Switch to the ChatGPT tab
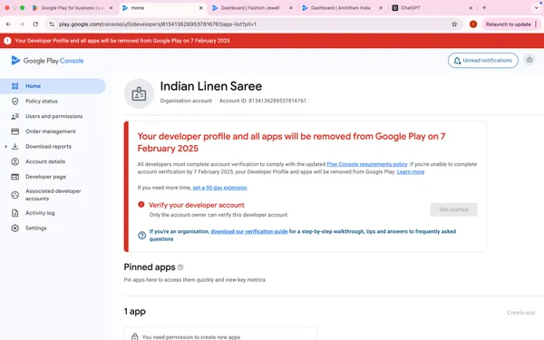544x340 pixels. tap(411, 7)
